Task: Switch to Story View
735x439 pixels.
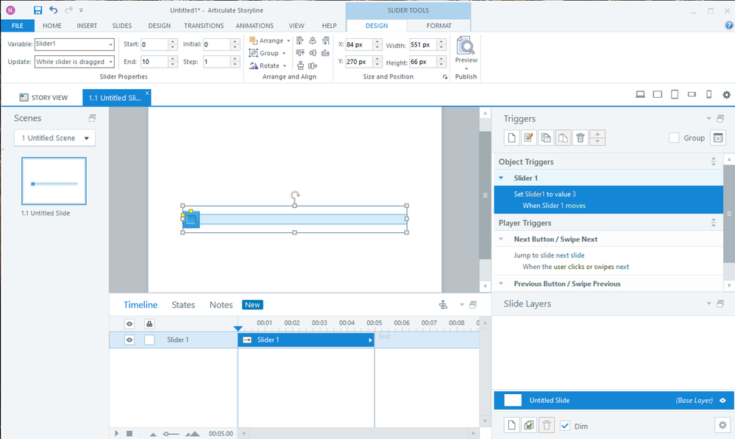Action: tap(43, 97)
